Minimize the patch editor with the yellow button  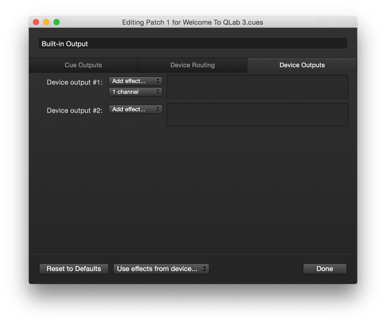46,22
